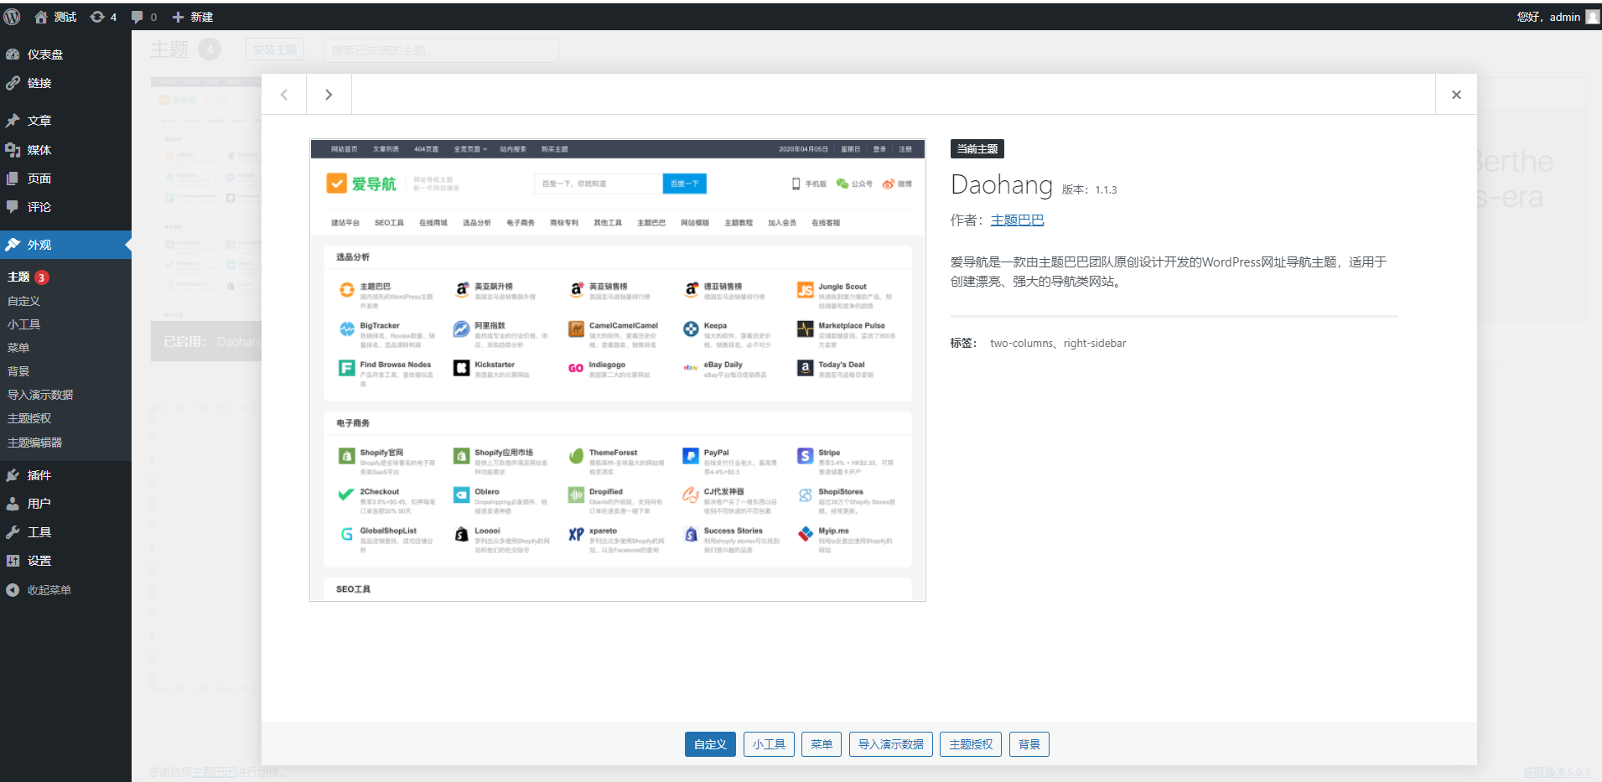The height and width of the screenshot is (782, 1602).
Task: Visit the 测试 site home link
Action: 55,17
